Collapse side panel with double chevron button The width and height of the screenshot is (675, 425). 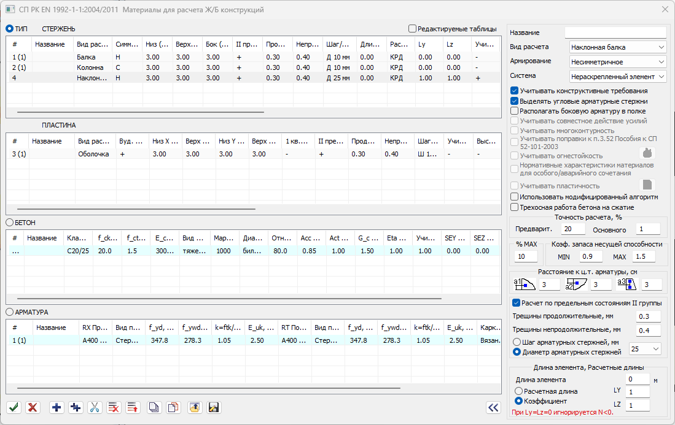pyautogui.click(x=493, y=407)
